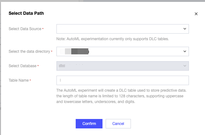This screenshot has width=205, height=135.
Task: Focus the Table Name input field
Action: (122, 80)
